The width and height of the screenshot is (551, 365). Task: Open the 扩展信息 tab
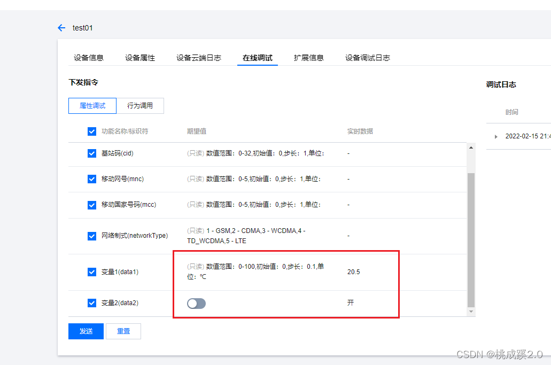[x=309, y=57]
